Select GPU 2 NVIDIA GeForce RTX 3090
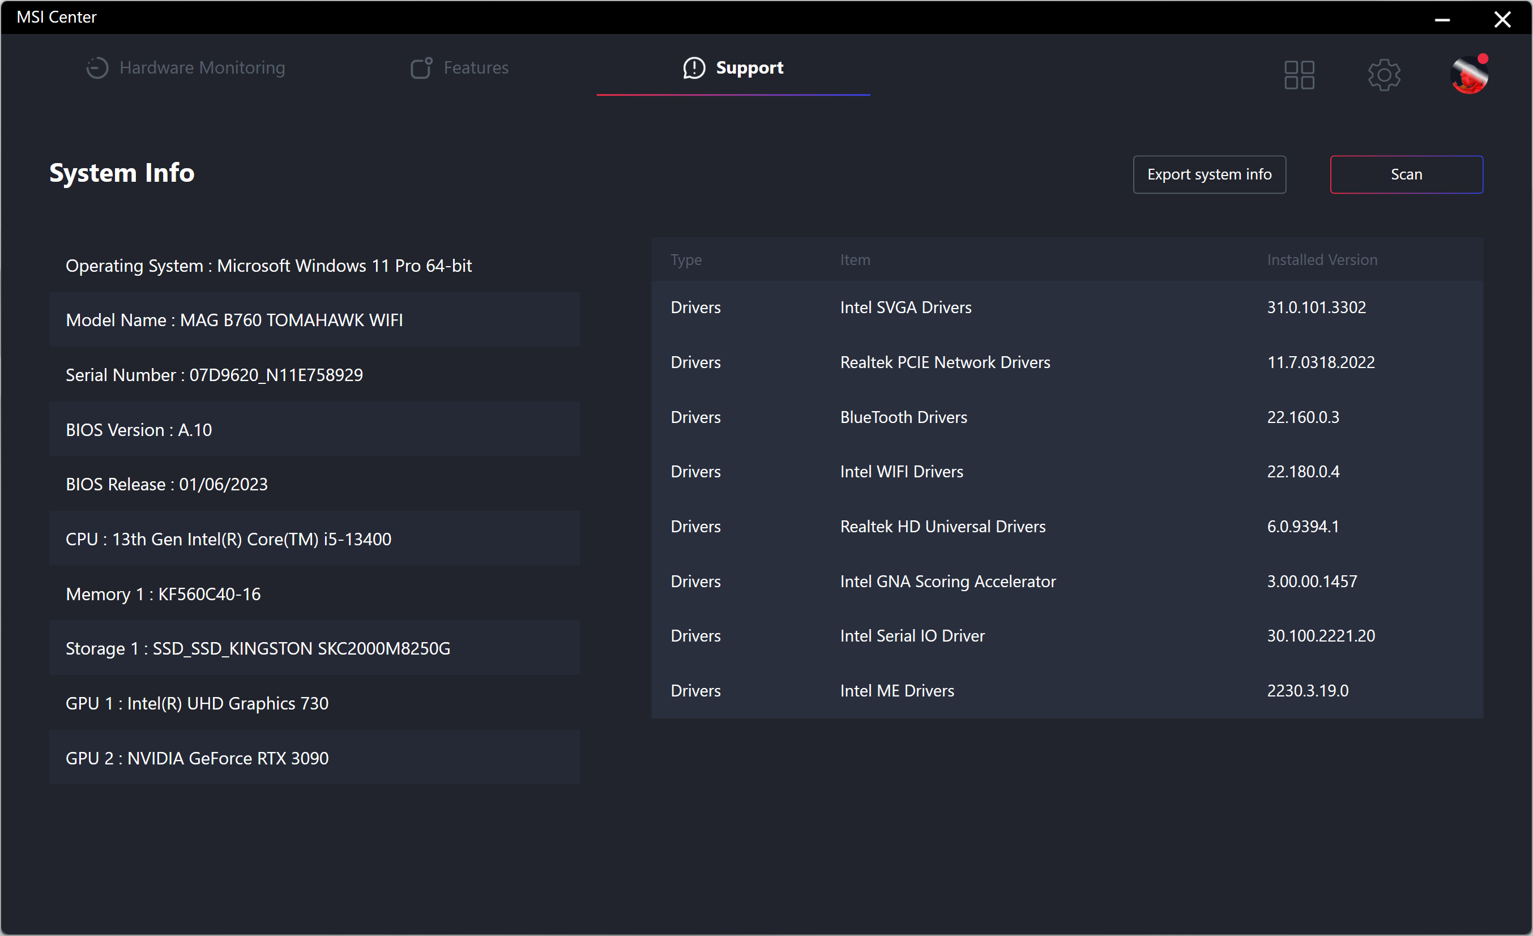This screenshot has height=936, width=1533. coord(315,758)
